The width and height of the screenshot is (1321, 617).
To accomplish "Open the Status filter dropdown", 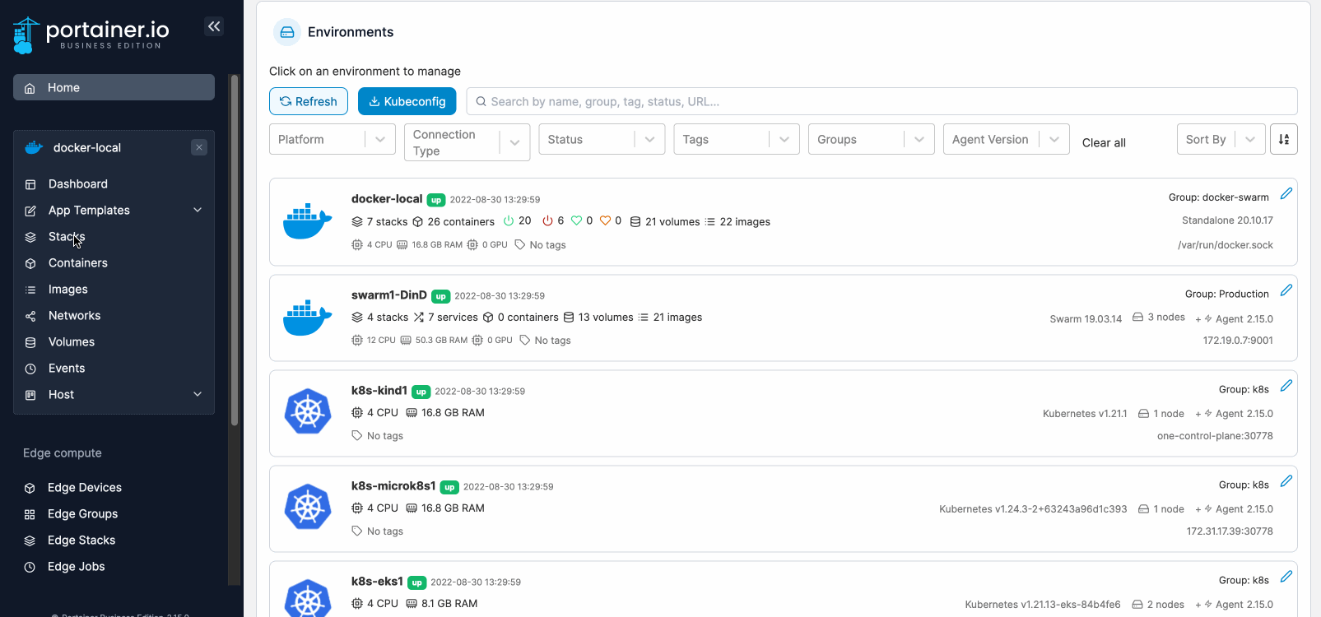I will coord(602,139).
